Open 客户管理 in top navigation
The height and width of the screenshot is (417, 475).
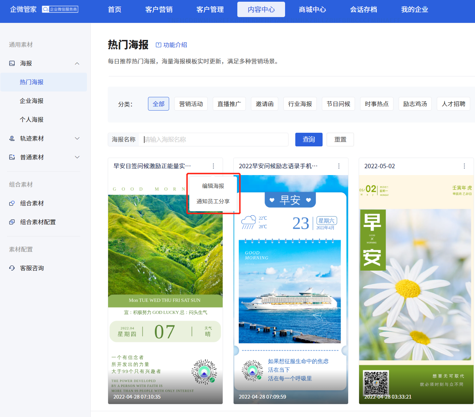[x=210, y=10]
